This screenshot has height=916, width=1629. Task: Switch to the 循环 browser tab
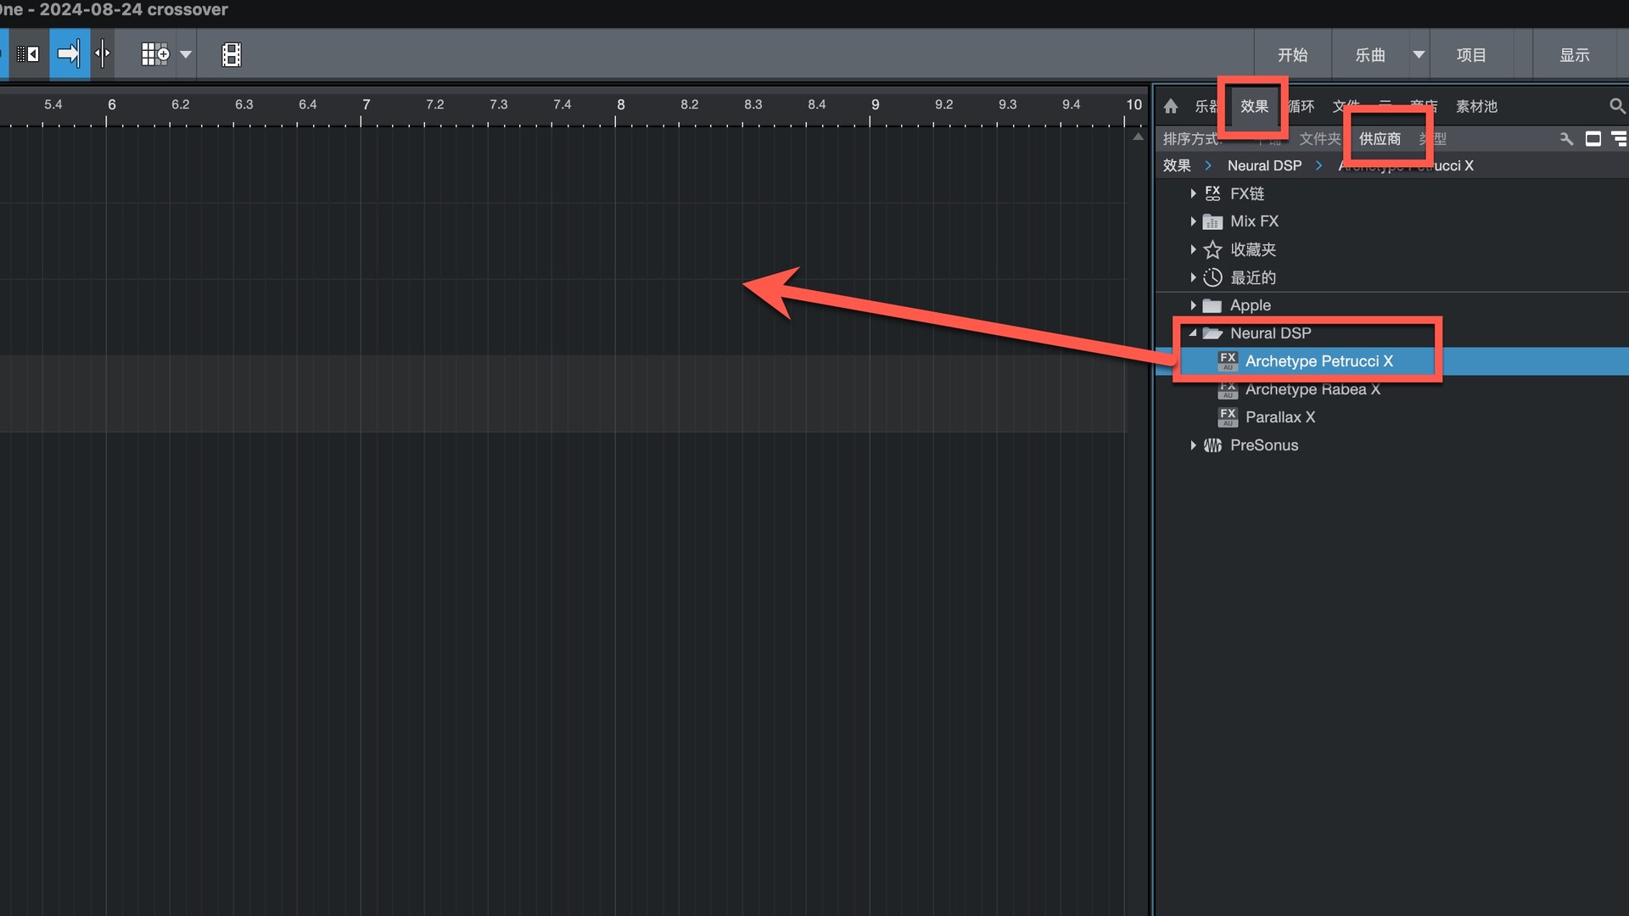(1302, 106)
